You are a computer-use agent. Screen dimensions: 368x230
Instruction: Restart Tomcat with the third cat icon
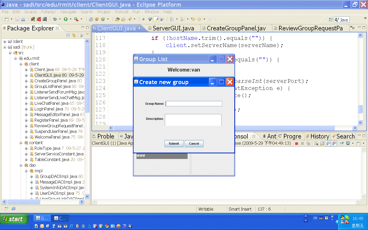point(45,19)
